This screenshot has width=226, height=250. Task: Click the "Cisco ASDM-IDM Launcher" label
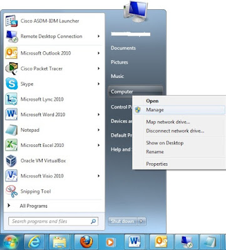[49, 21]
